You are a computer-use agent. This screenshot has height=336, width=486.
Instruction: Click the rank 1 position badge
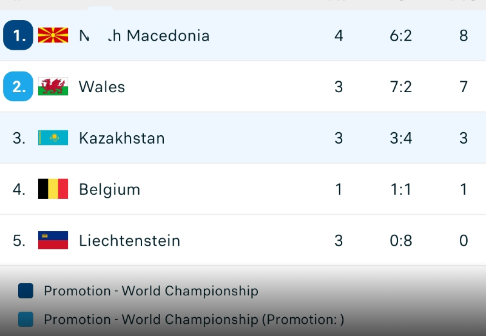pyautogui.click(x=18, y=35)
